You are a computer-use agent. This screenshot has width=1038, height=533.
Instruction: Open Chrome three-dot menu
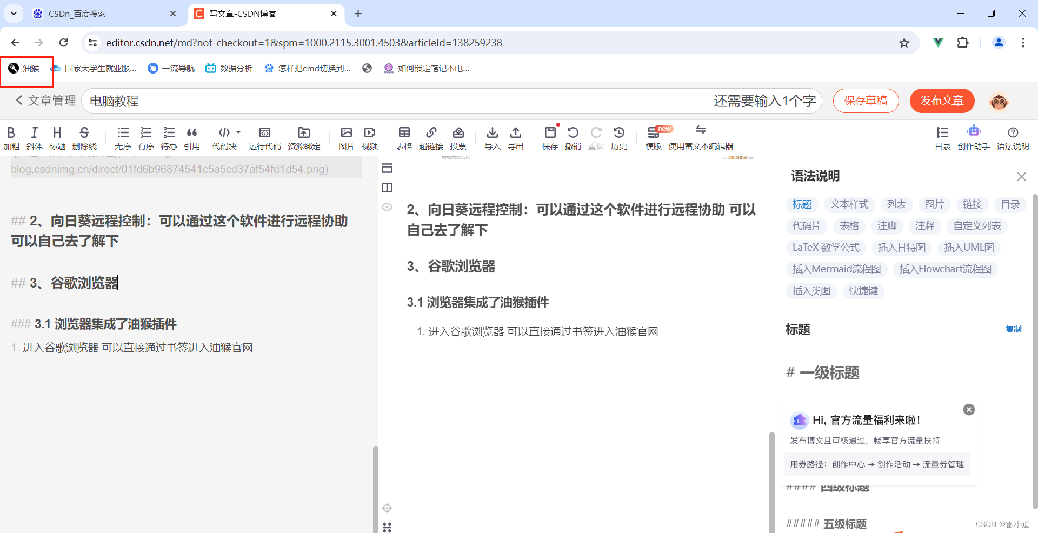tap(1023, 43)
